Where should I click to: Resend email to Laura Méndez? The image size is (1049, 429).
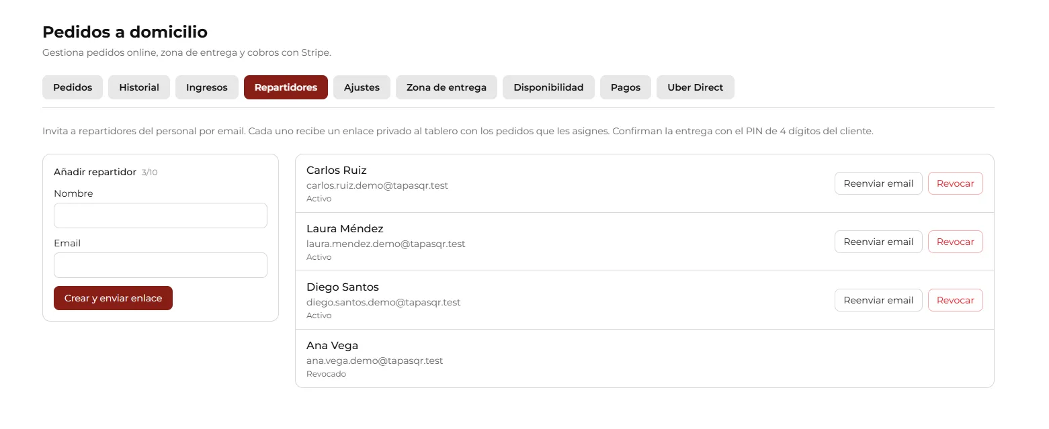878,242
